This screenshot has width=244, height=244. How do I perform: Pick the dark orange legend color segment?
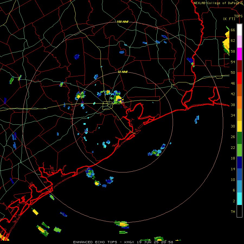point(239,90)
